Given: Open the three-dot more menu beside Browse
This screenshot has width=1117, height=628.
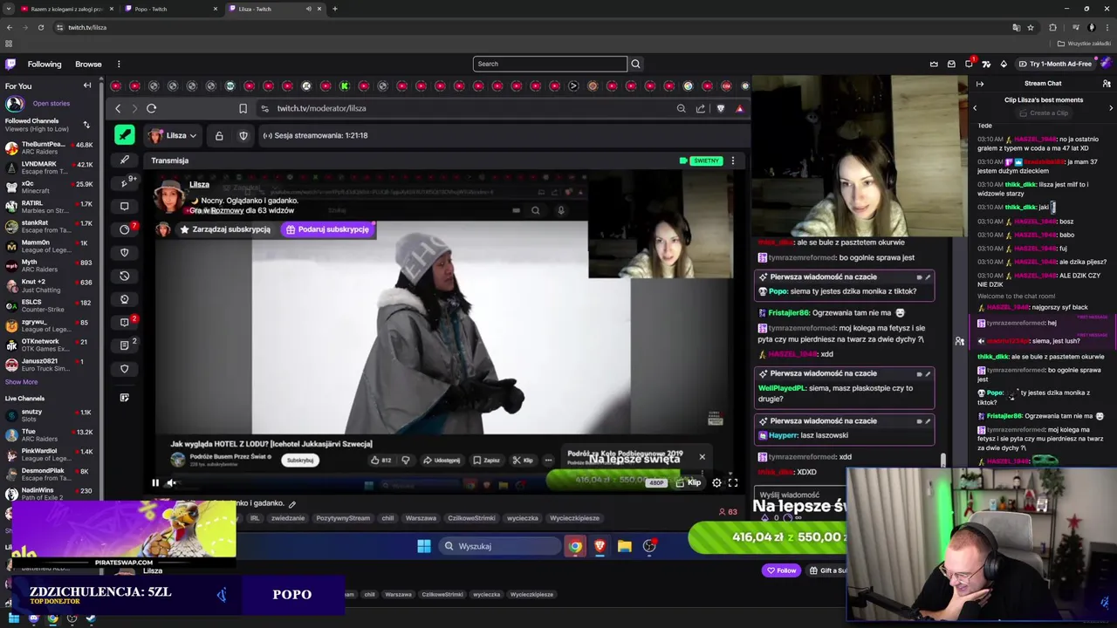Looking at the screenshot, I should [119, 64].
